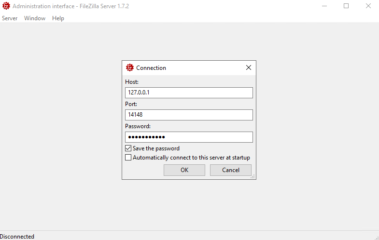Maximize the Administration interface window

(x=346, y=6)
